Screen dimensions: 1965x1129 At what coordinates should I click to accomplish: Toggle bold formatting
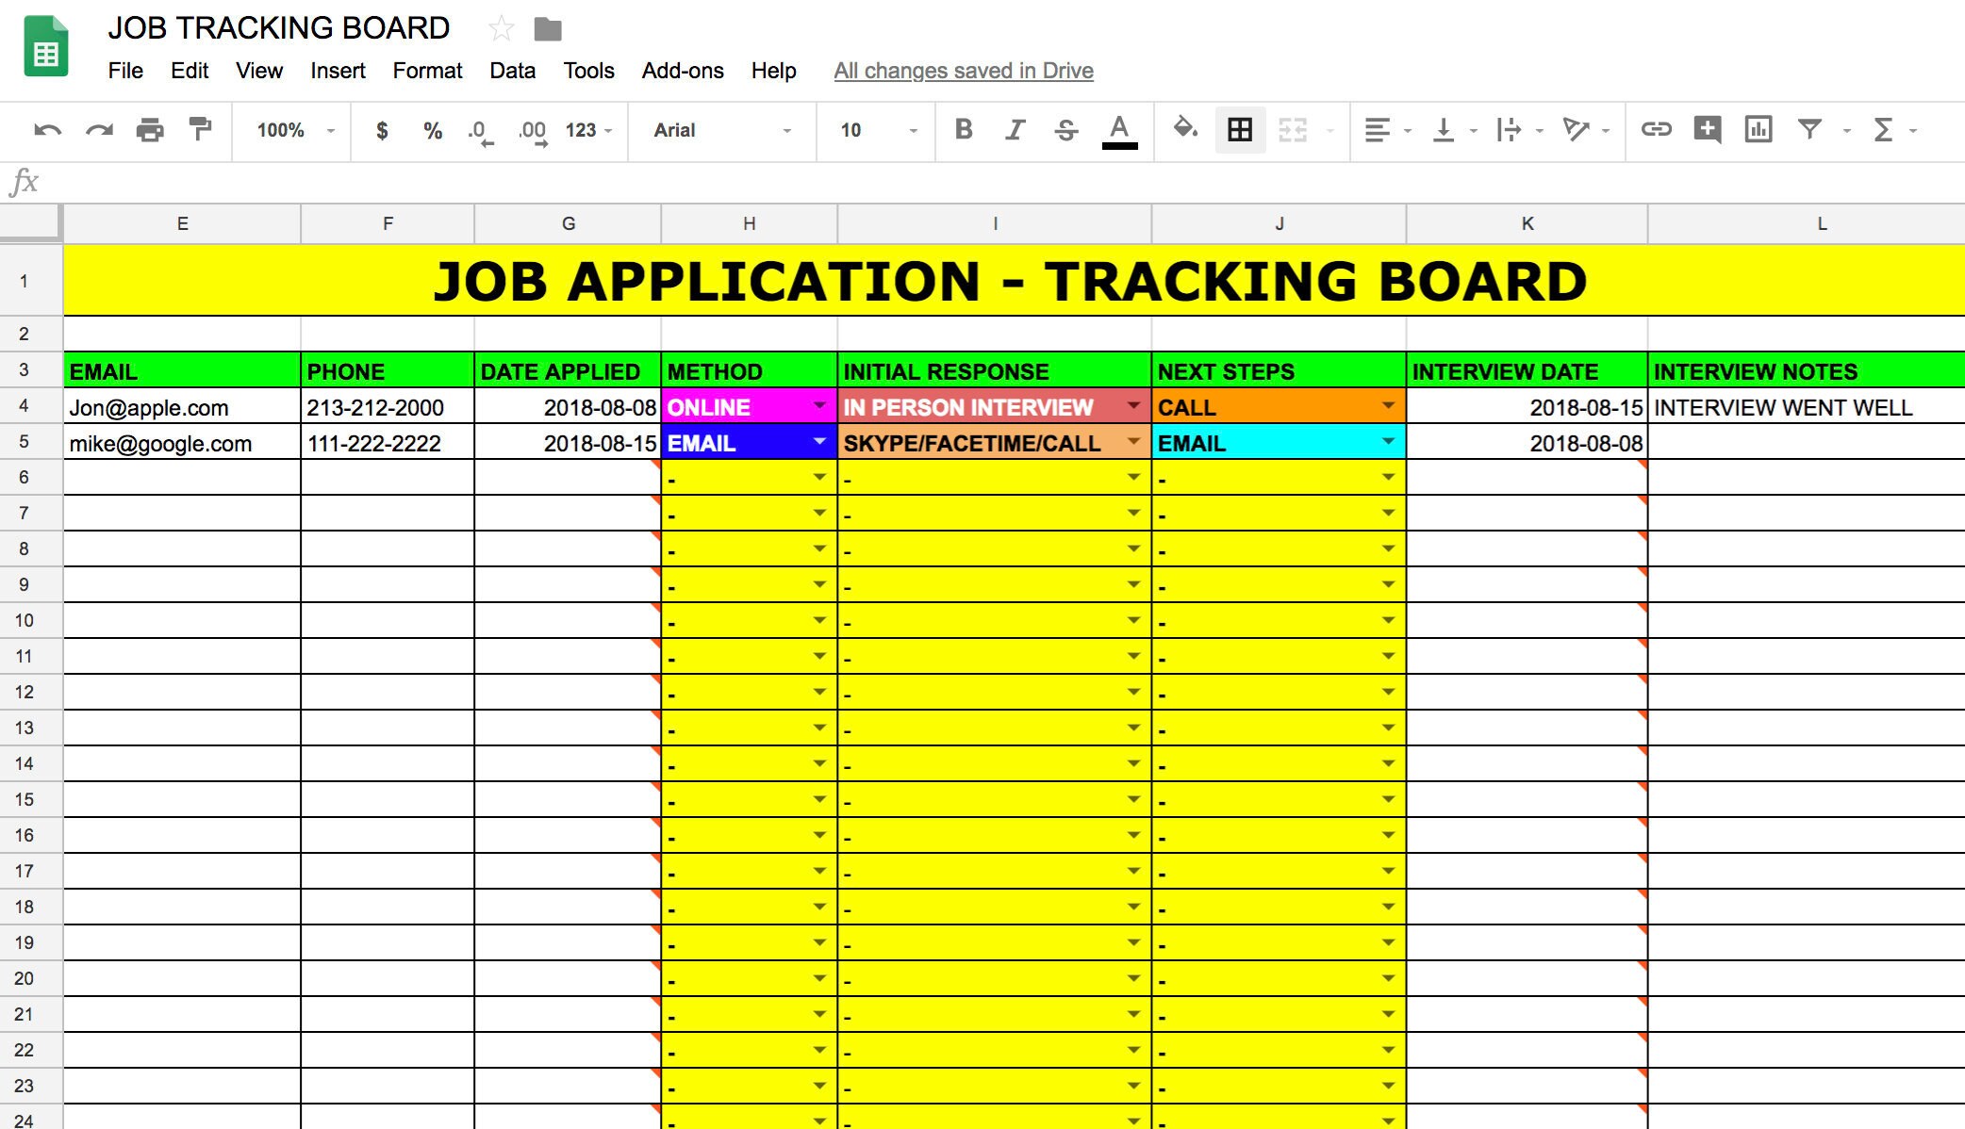964,130
